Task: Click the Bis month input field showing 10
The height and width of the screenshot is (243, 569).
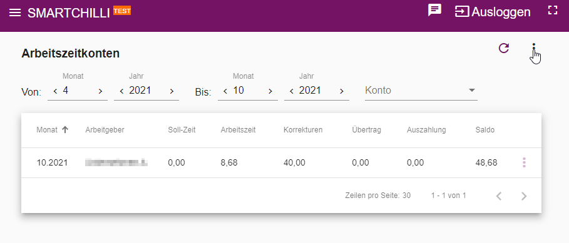Action: click(247, 91)
